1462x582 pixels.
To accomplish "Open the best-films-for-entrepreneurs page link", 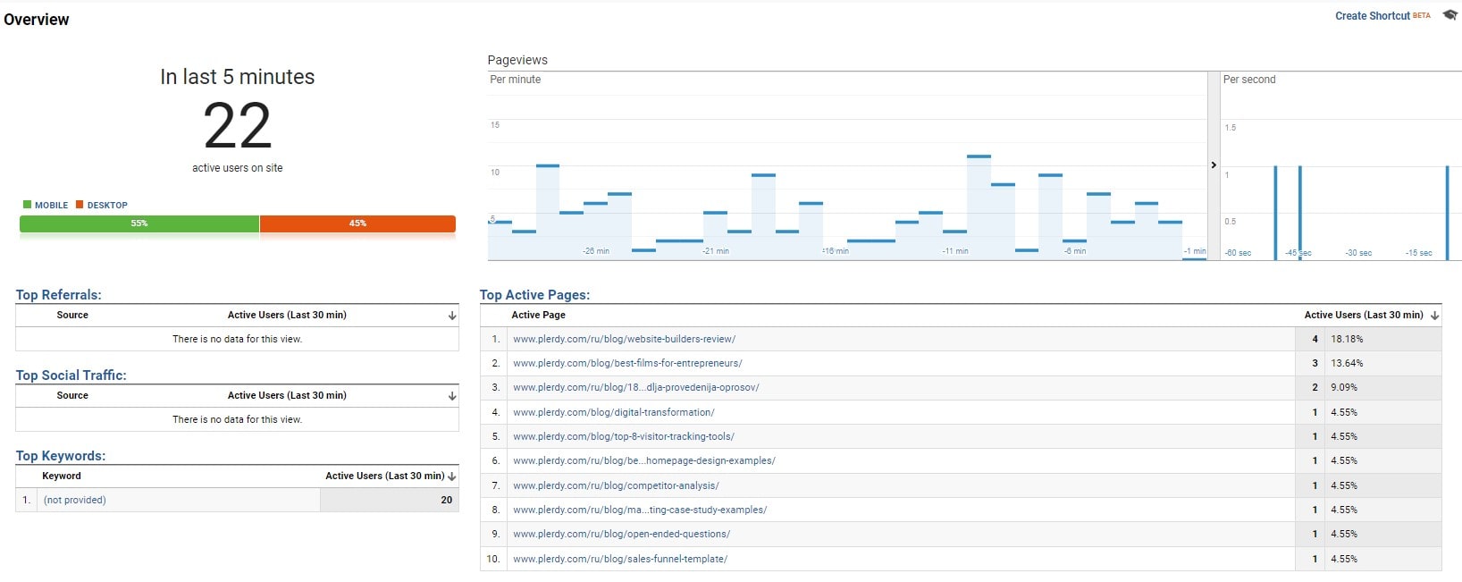I will pos(627,364).
